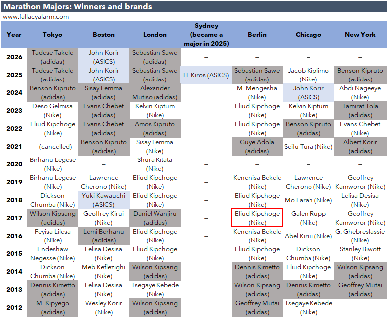Select 'Dennis Kimetto (adidas)' in the 2014 row
Viewport: 388px width, 318px height.
[x=257, y=271]
